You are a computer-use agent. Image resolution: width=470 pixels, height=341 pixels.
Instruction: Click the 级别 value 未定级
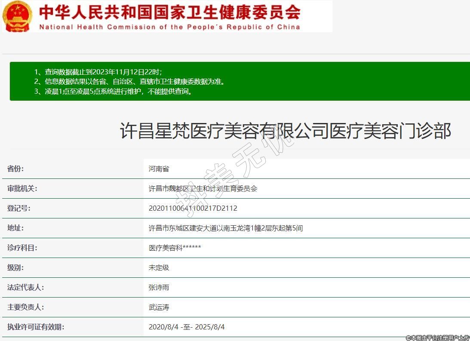pos(159,267)
